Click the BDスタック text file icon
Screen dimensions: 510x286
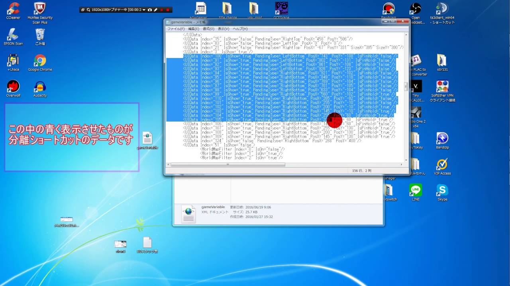pos(147,245)
